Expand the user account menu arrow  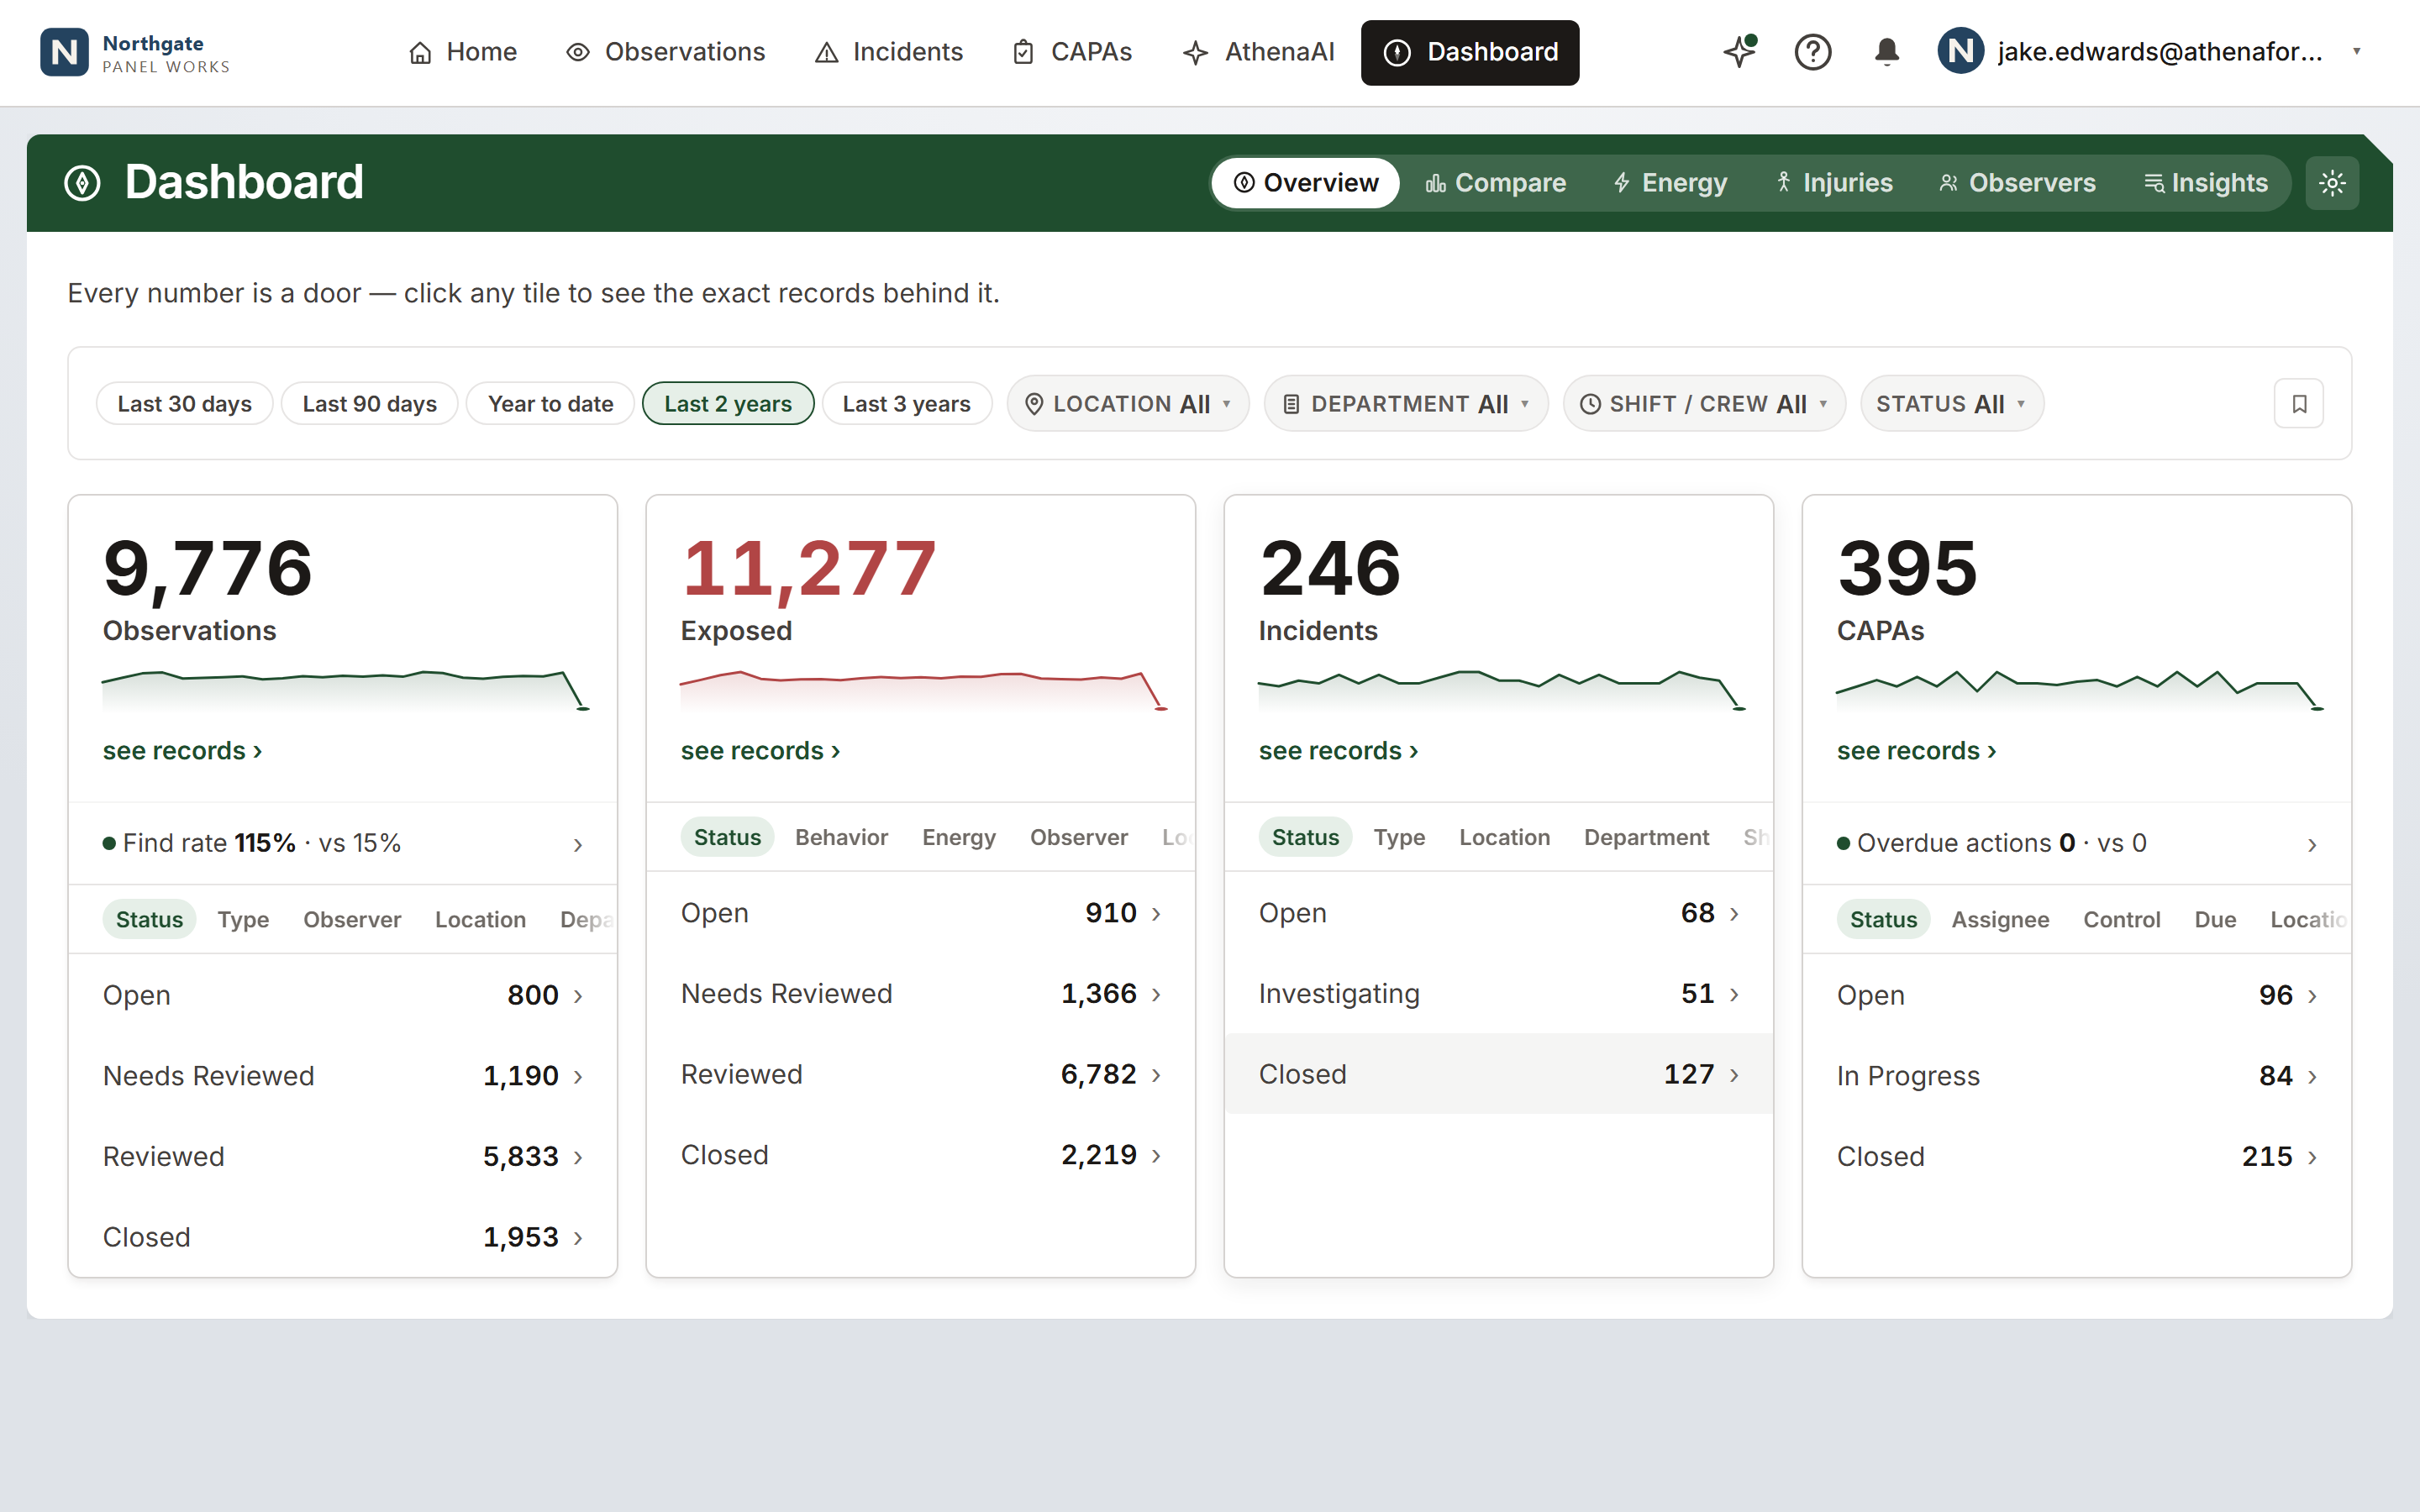click(x=2357, y=51)
